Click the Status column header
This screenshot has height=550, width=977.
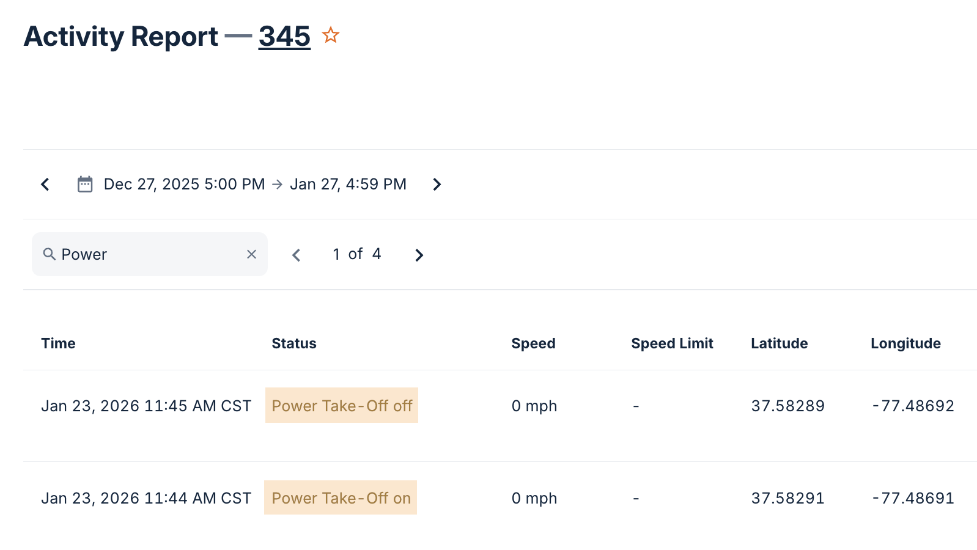[x=293, y=343]
